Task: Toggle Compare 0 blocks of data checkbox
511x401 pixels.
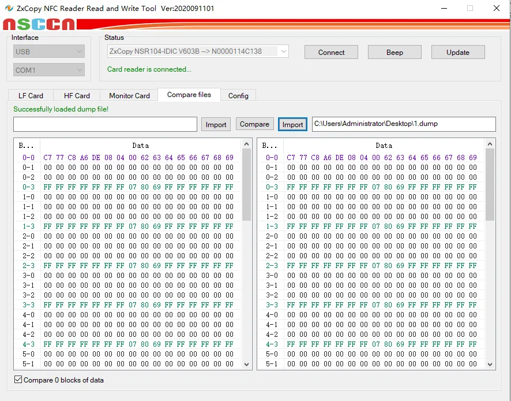Action: (18, 380)
